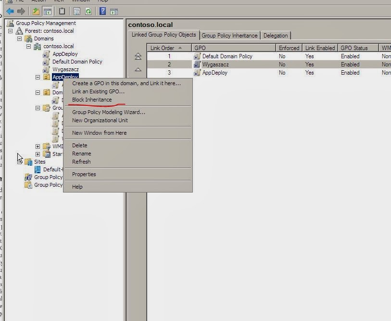Open Help via the question mark icon

(x=102, y=11)
